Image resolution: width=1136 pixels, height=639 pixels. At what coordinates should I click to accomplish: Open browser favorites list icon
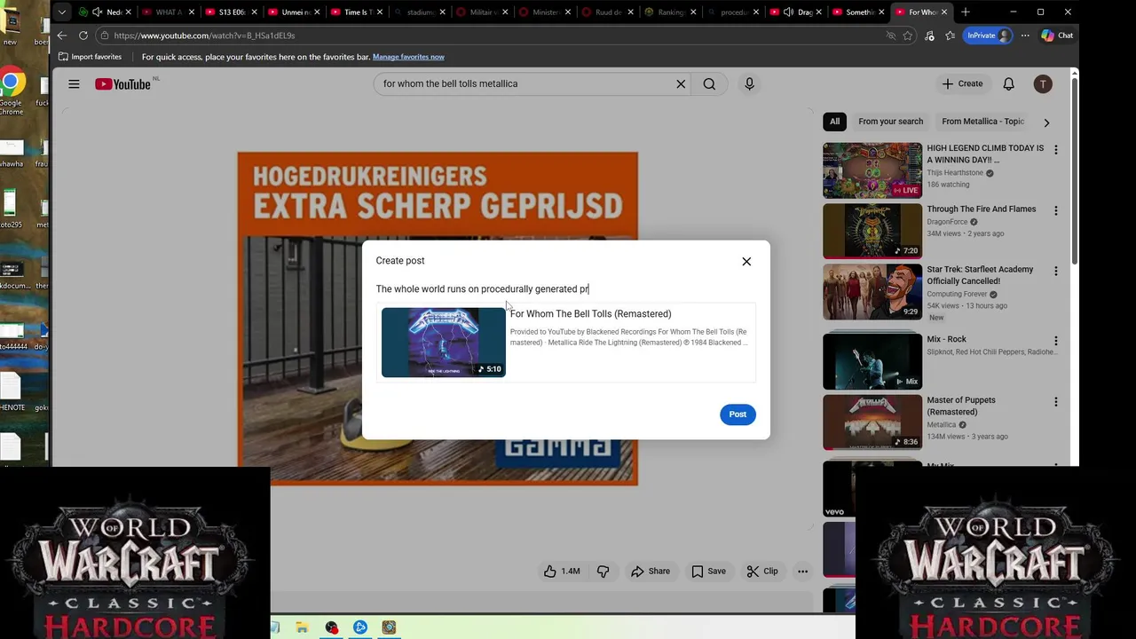point(951,35)
